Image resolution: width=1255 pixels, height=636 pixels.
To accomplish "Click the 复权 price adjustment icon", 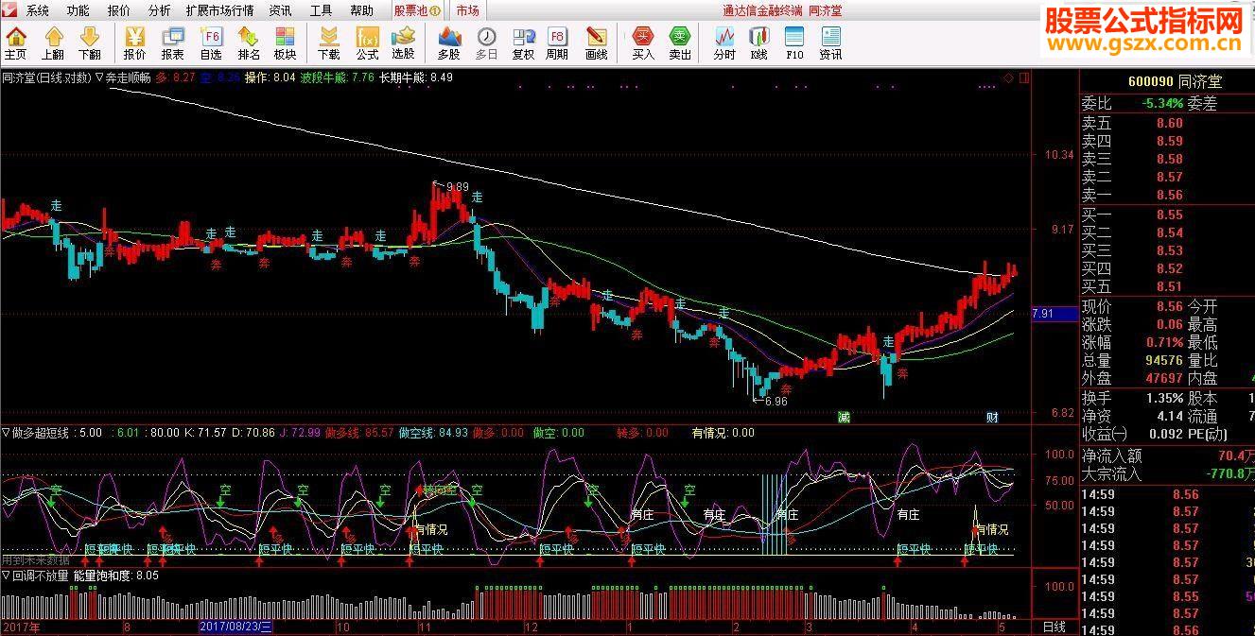I will (523, 43).
